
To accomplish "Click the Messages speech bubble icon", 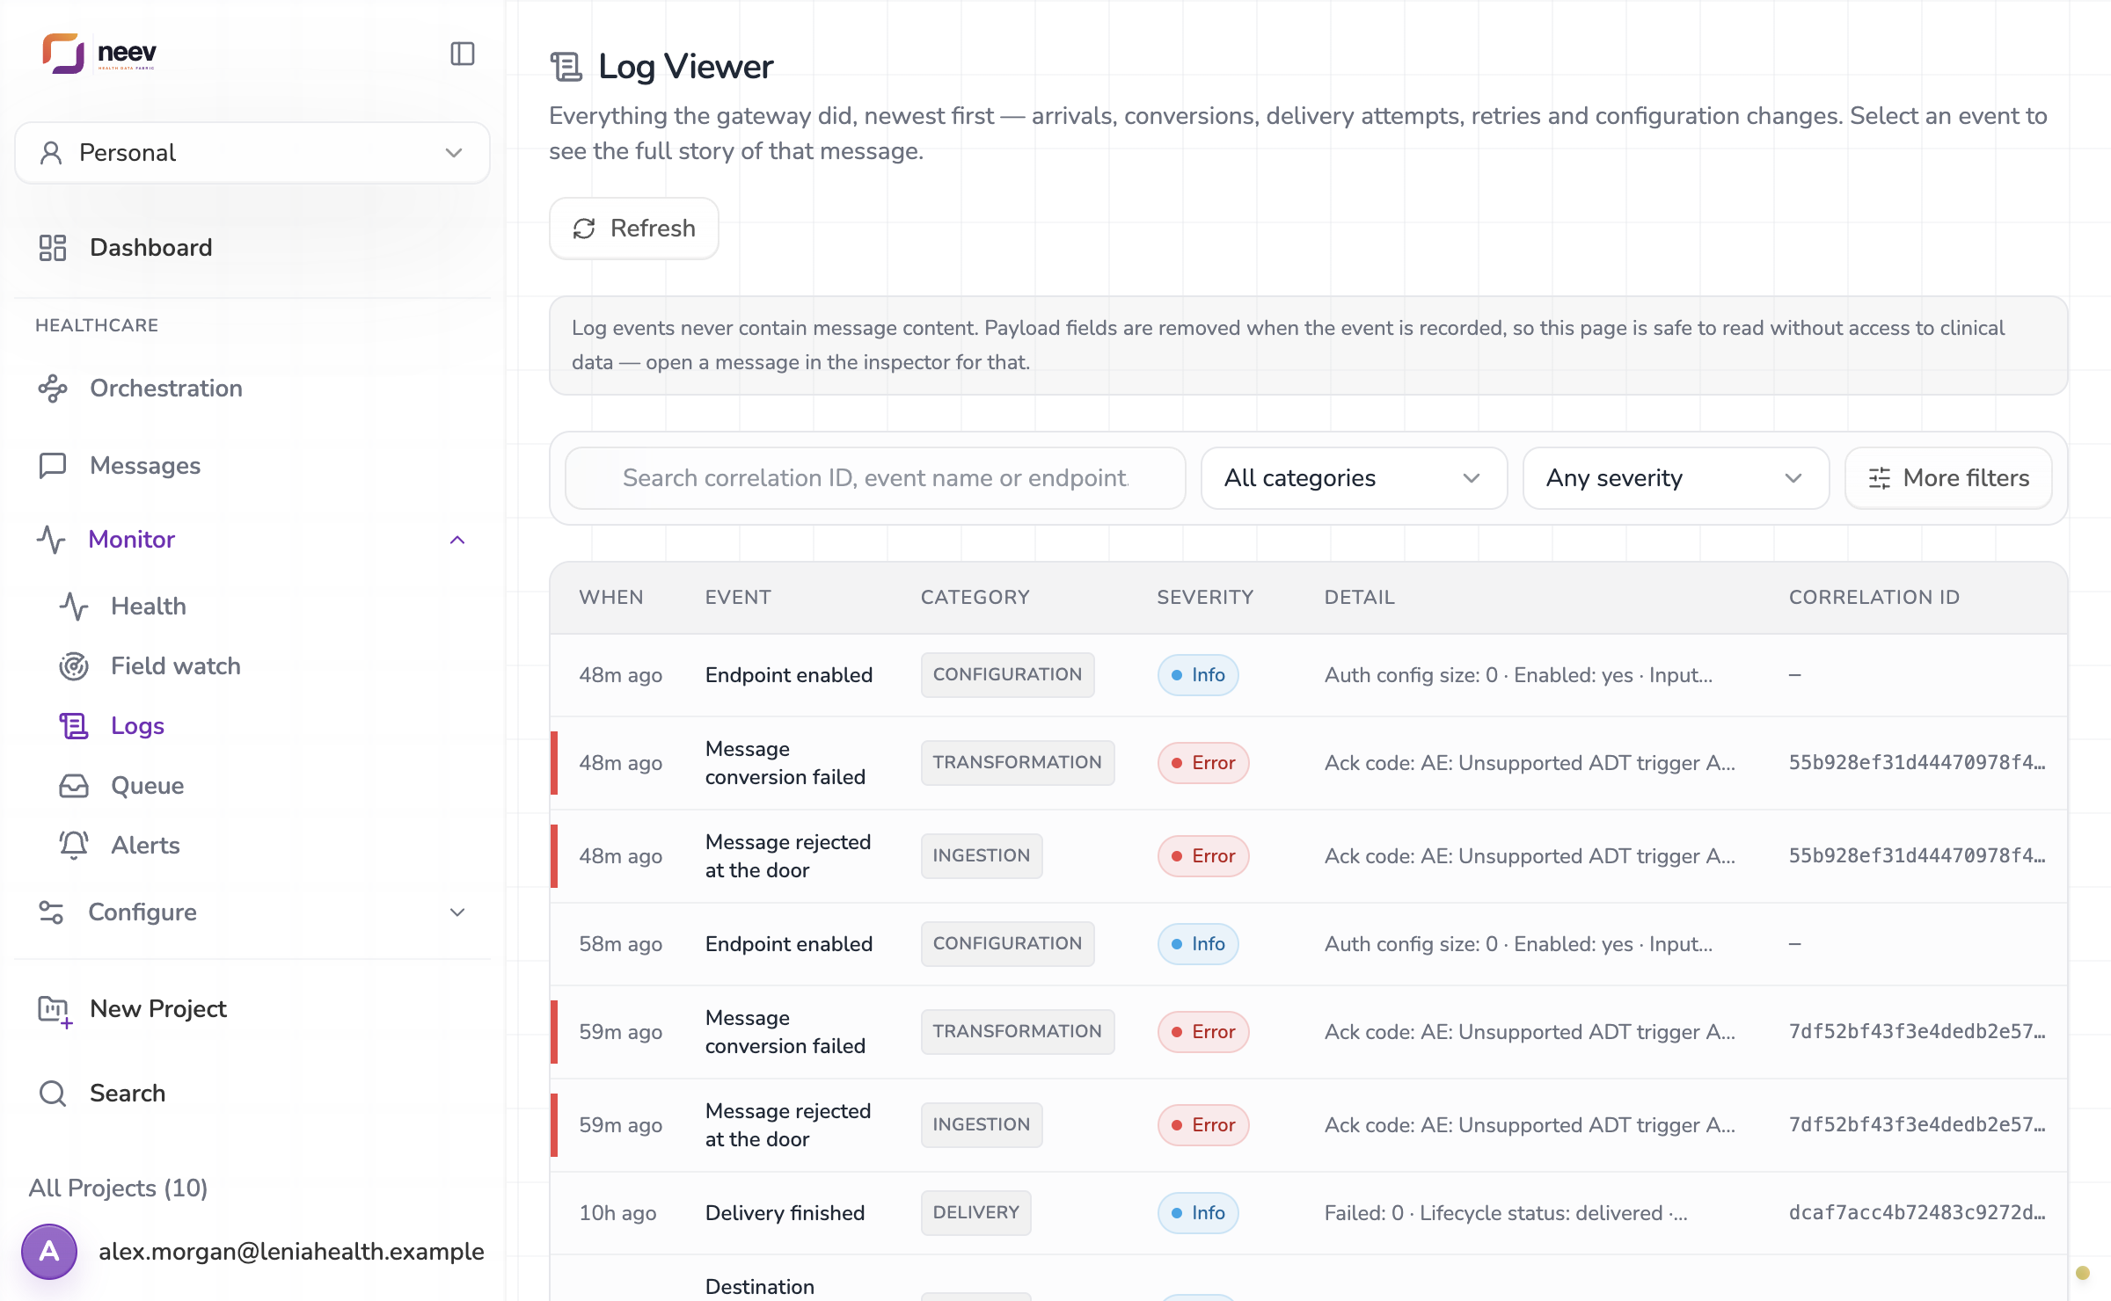I will pyautogui.click(x=53, y=466).
